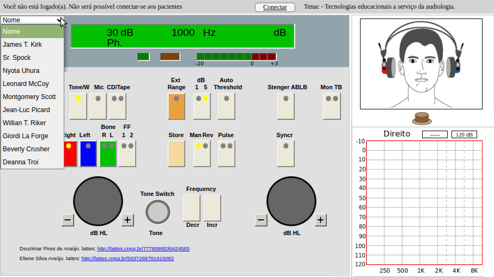Click the brown hat icon below the patient

tap(420, 118)
